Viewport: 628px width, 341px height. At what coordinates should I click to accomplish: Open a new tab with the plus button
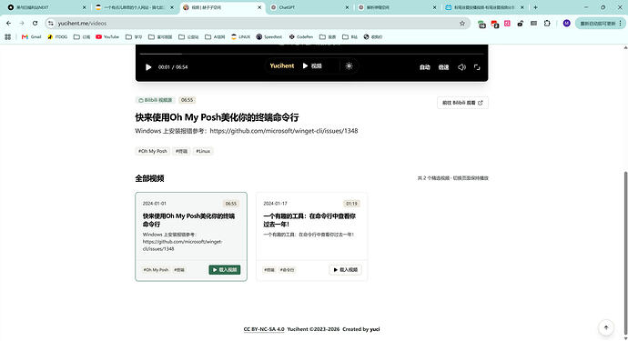[535, 7]
